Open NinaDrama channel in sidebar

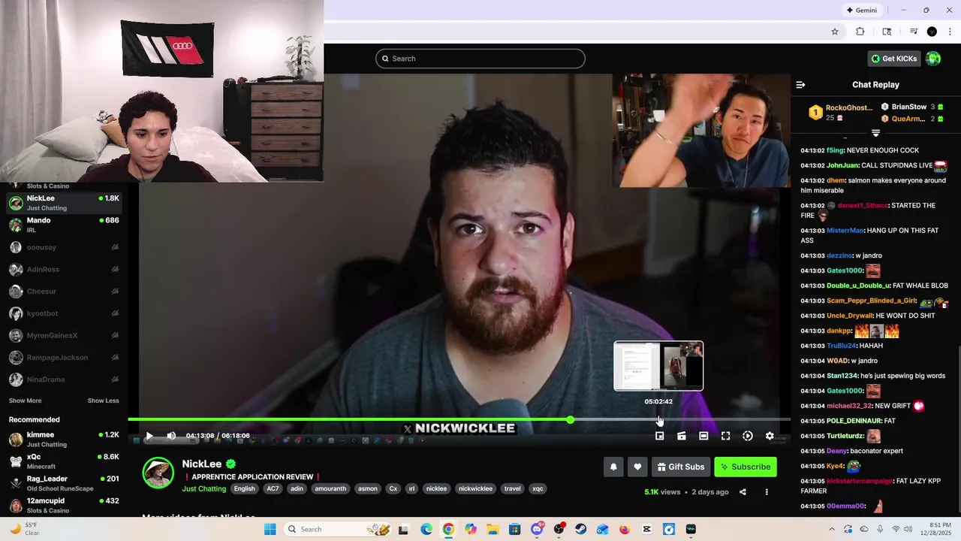coord(64,379)
